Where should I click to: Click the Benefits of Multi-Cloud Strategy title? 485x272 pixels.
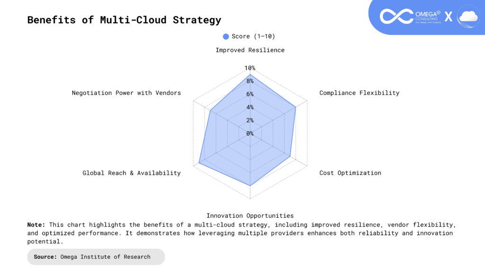click(x=124, y=20)
